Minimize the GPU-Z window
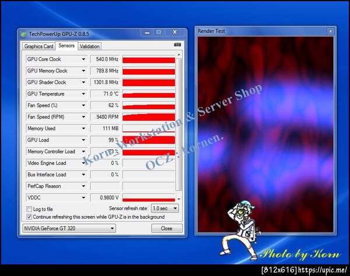The width and height of the screenshot is (350, 276). click(x=147, y=33)
